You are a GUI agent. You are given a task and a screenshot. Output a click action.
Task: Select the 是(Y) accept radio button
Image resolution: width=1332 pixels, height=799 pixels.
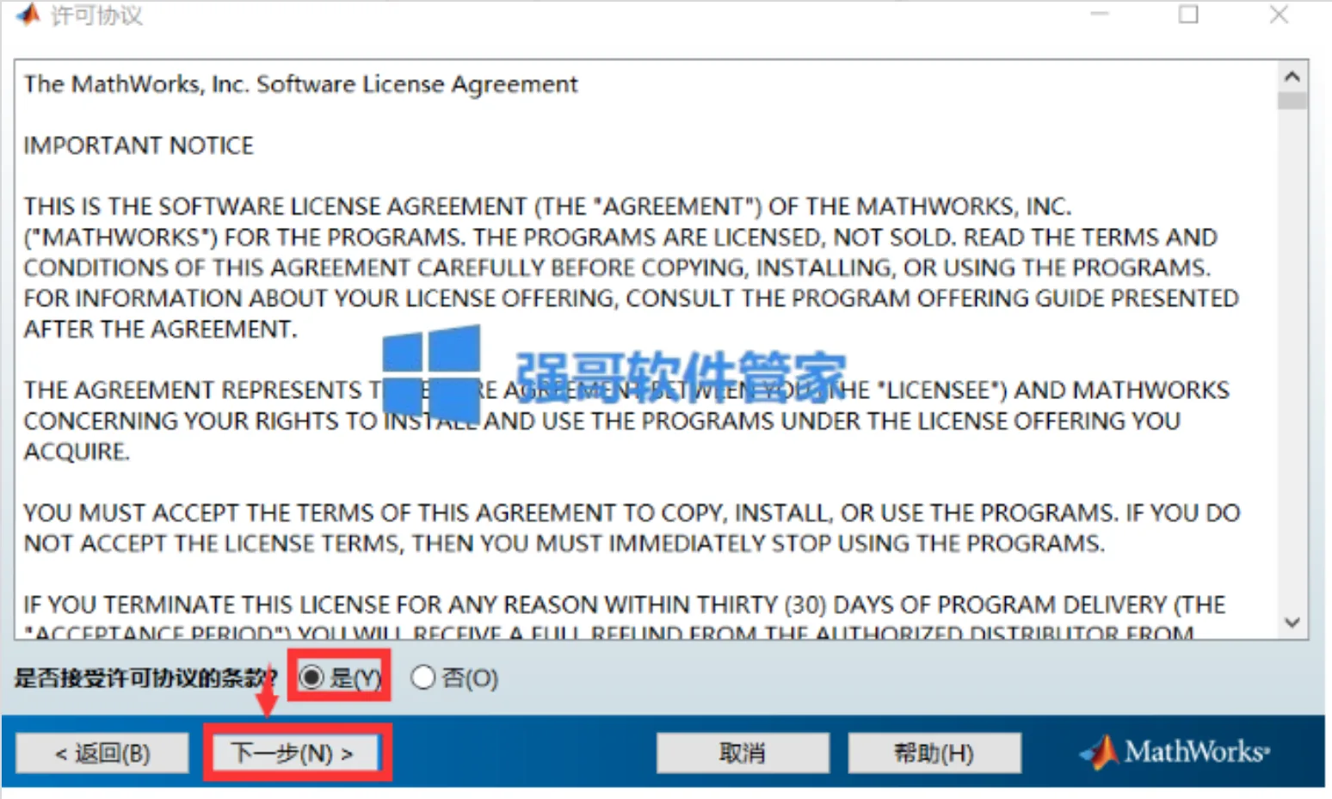tap(311, 678)
